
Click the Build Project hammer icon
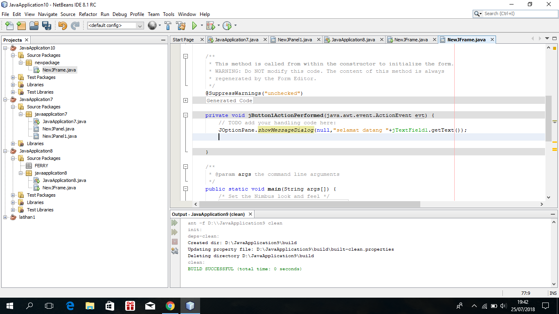(x=168, y=26)
